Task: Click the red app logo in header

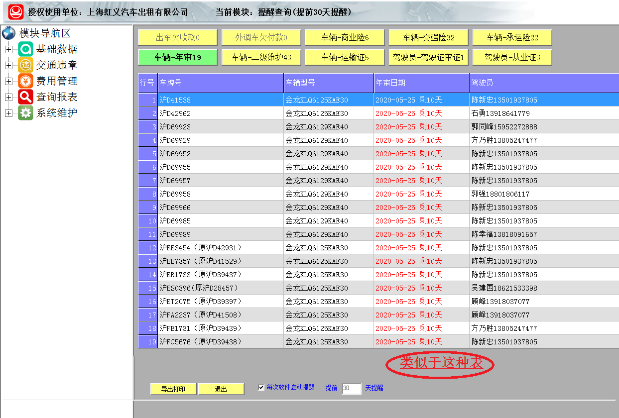Action: (x=16, y=12)
